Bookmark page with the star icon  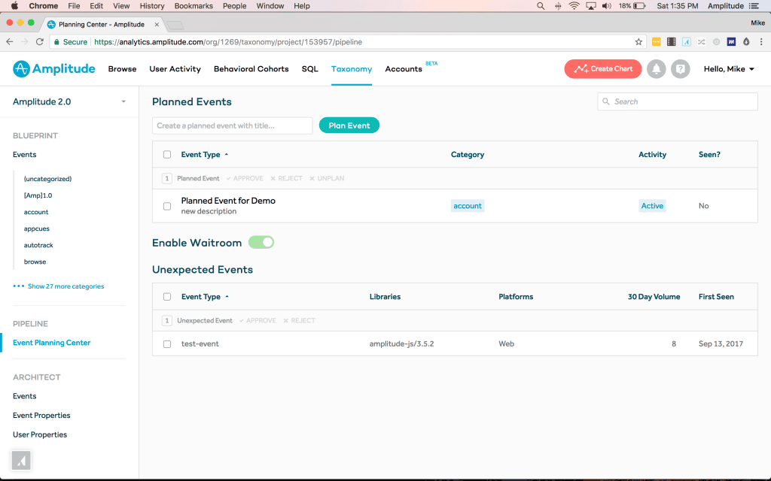638,42
